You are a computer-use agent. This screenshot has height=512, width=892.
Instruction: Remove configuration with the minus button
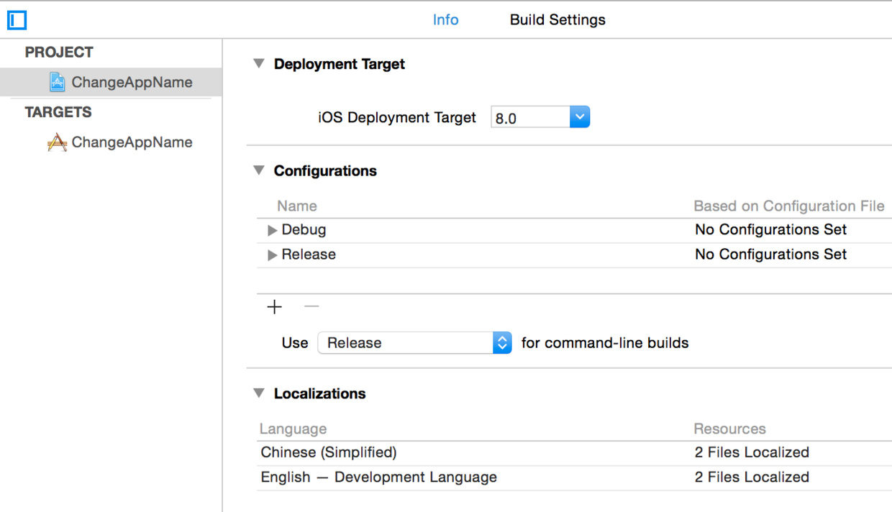tap(311, 307)
